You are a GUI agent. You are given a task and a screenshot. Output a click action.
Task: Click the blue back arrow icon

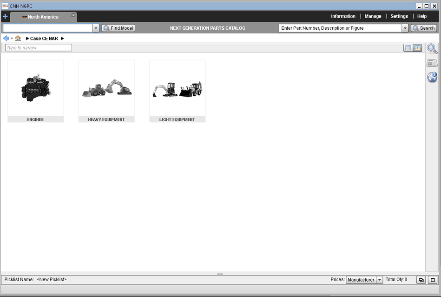(x=6, y=38)
